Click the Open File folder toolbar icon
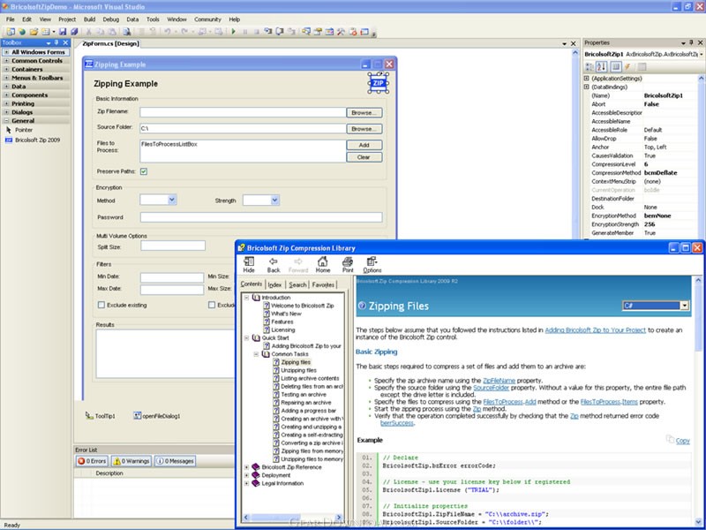 pyautogui.click(x=34, y=32)
